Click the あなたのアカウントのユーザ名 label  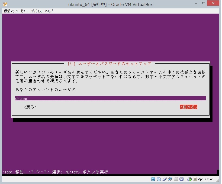(47, 90)
